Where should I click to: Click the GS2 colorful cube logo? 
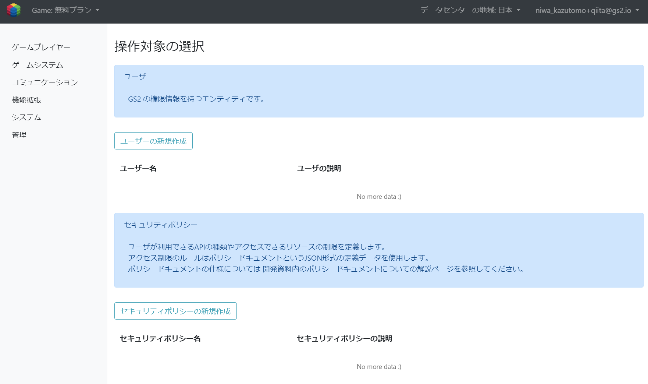(x=14, y=10)
